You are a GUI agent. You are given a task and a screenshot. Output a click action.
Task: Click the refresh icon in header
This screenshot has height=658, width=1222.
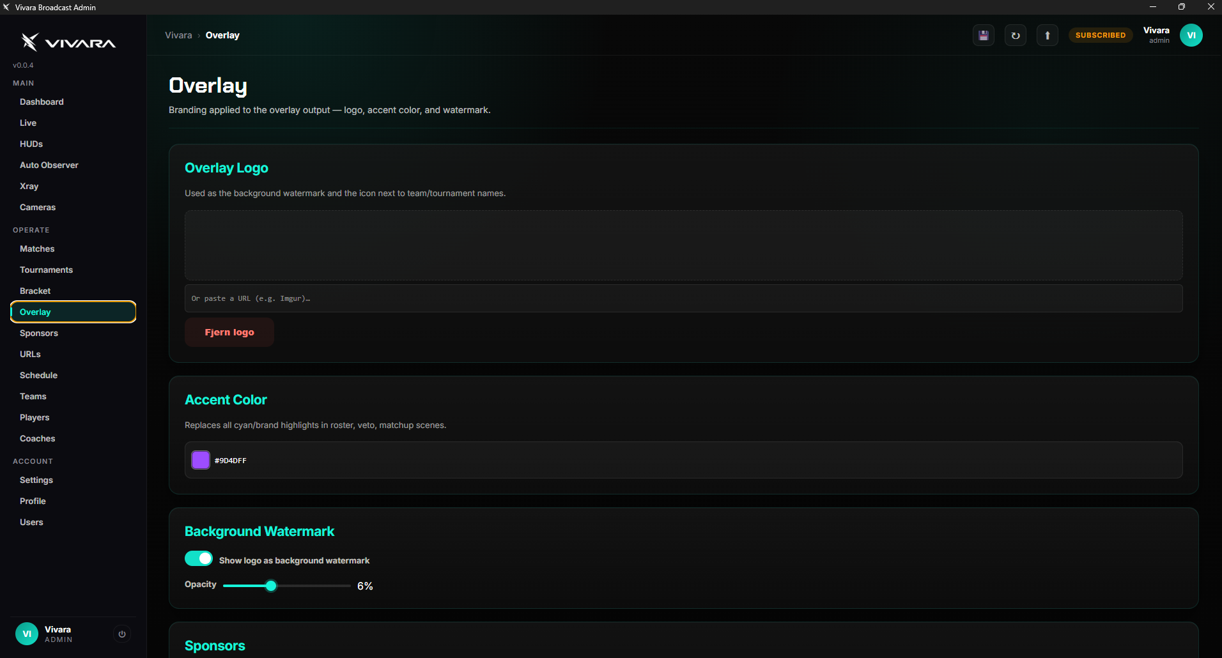click(x=1016, y=35)
